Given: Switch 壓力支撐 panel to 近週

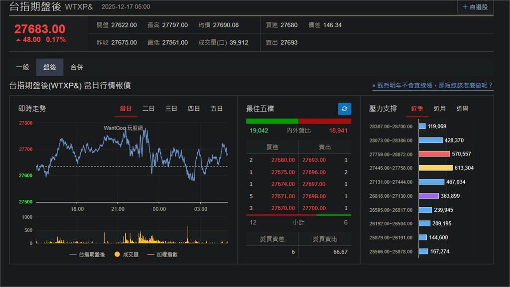Looking at the screenshot, I should 463,108.
